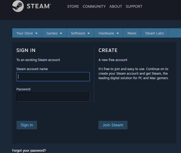Screen dimensions: 181x153
Task: Click the down arrow next to Hardware
Action: [117, 33]
